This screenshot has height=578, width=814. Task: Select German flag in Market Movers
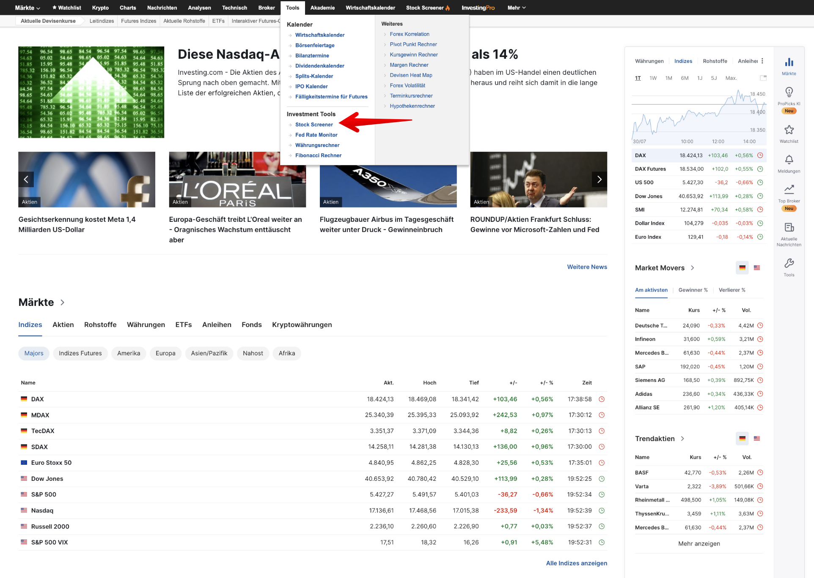(x=742, y=268)
